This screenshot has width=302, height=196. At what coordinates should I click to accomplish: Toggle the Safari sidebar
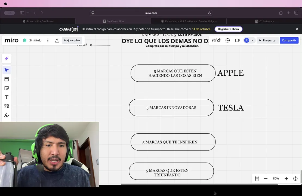22,13
